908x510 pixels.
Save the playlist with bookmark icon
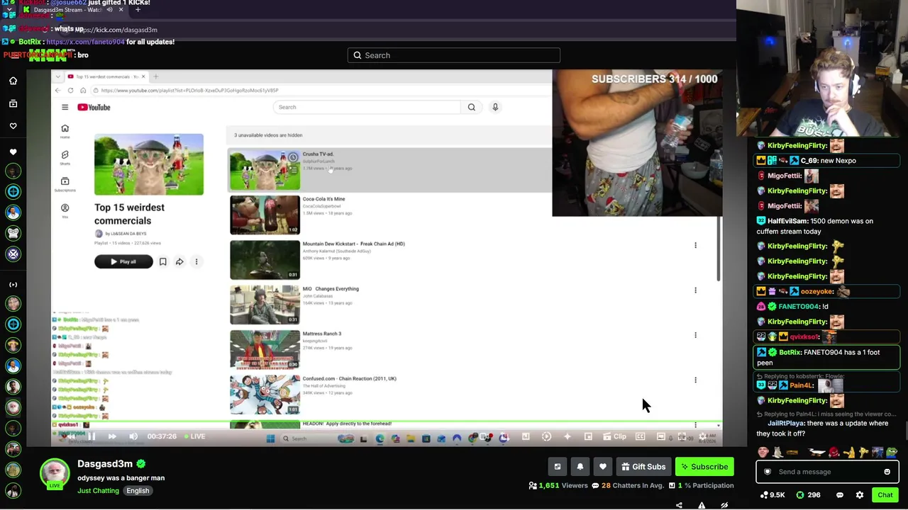pyautogui.click(x=162, y=262)
